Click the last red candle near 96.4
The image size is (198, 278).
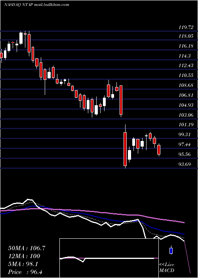[159, 150]
